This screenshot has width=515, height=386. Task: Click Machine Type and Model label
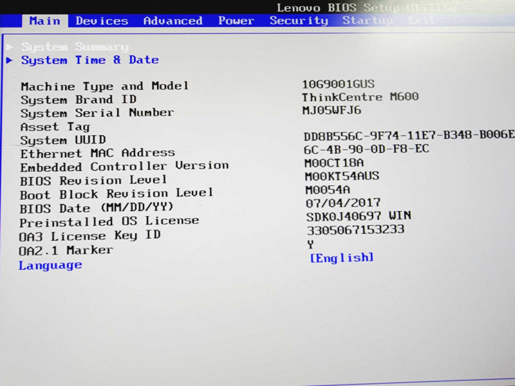105,86
